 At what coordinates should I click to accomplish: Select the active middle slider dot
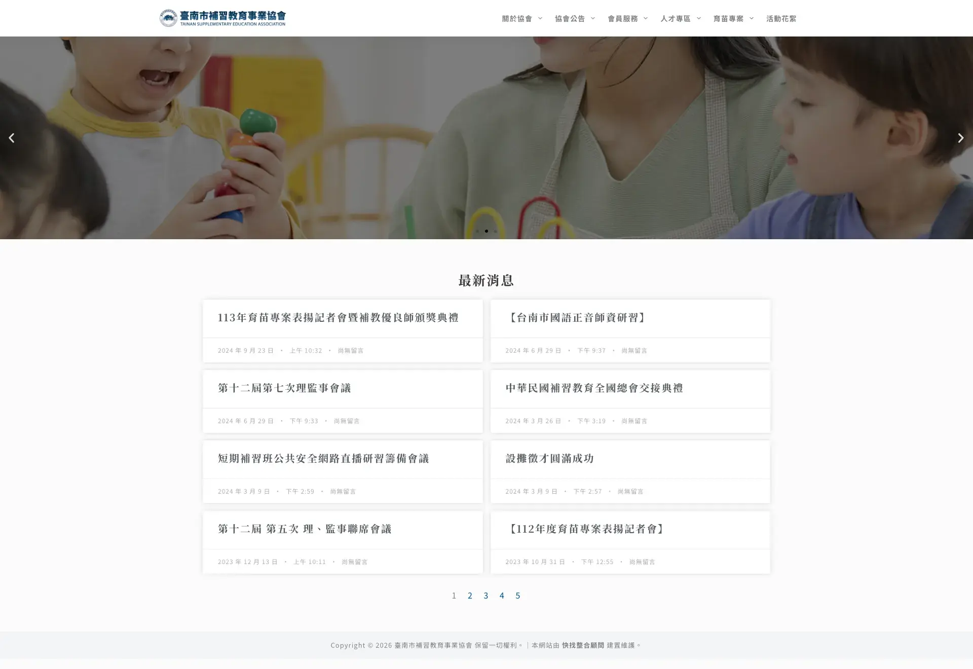486,231
